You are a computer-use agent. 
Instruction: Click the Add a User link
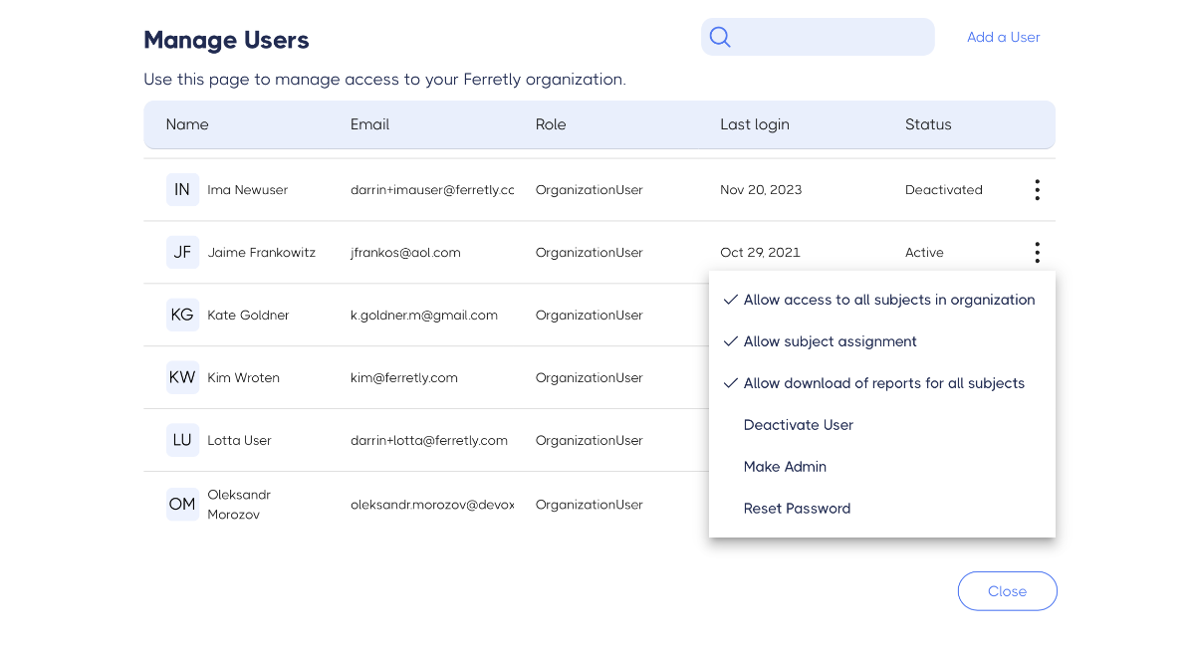pos(1003,37)
